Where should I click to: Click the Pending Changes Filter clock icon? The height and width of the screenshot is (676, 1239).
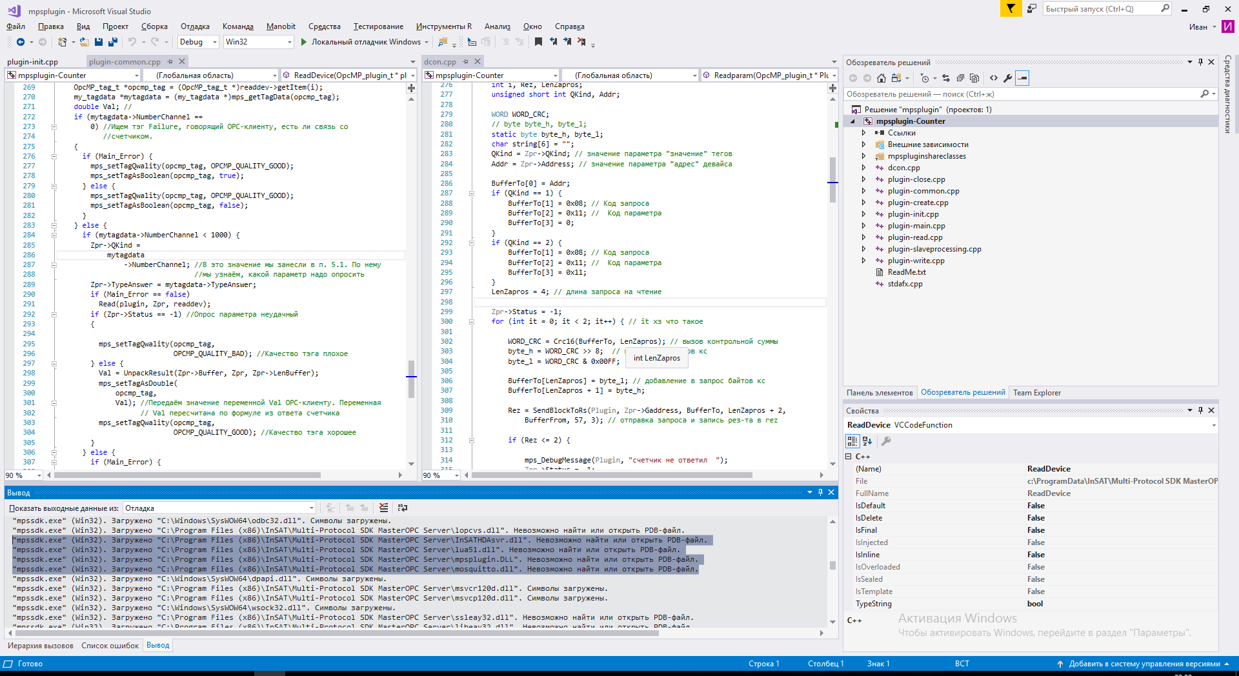(x=925, y=78)
